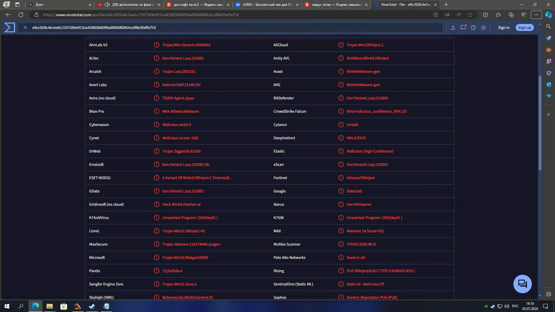Open VirusTotal notifications icon
555x312 pixels.
463,27
